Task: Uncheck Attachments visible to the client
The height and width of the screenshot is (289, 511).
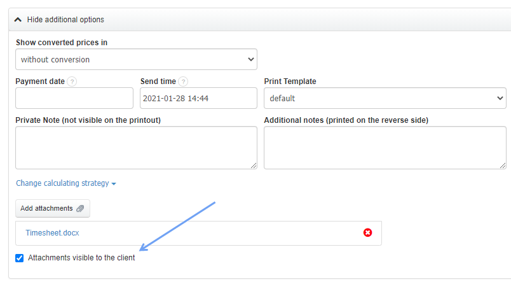Action: [20, 258]
